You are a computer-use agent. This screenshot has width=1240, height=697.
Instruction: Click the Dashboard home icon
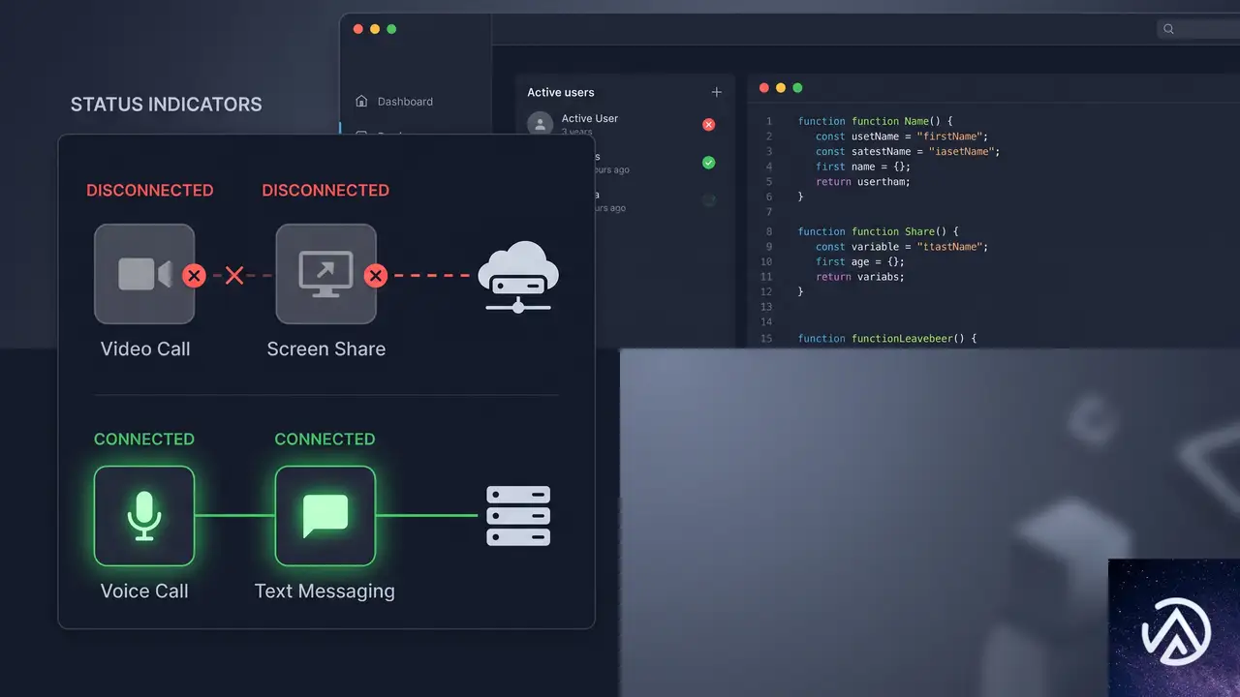[361, 101]
